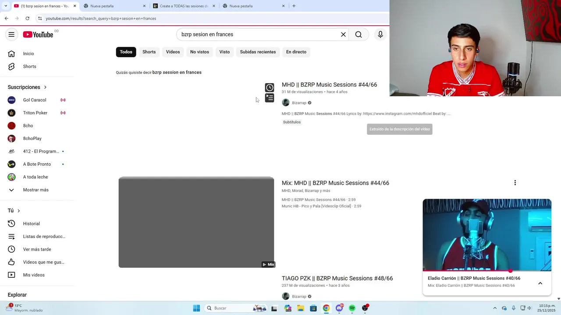The width and height of the screenshot is (561, 315).
Task: Open Eladio Carrión miniplayer title
Action: [474, 278]
